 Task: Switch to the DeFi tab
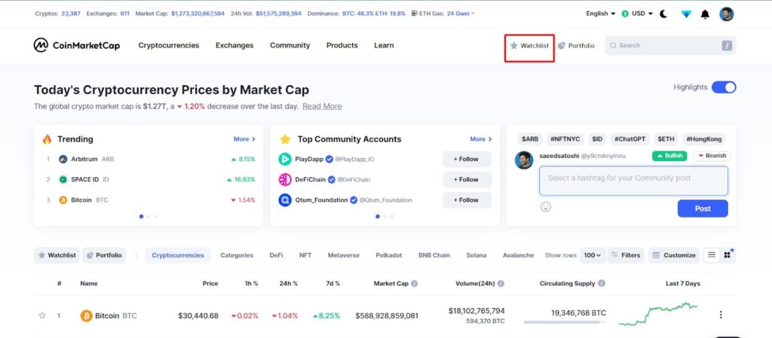tap(276, 255)
